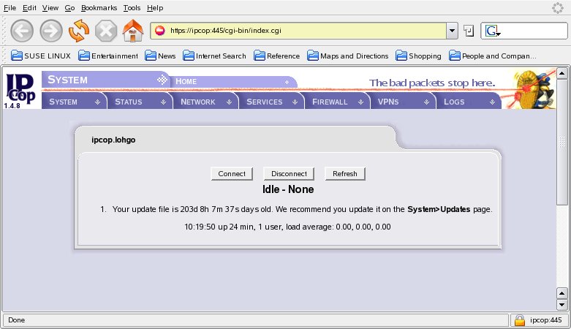The image size is (571, 329).
Task: Click the Go button beside the address bar
Action: pyautogui.click(x=469, y=31)
